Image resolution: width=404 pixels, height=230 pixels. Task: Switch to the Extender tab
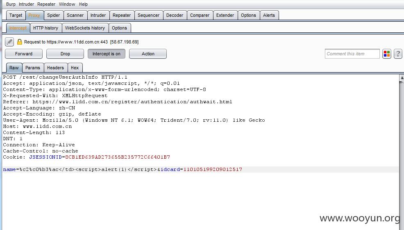click(225, 15)
